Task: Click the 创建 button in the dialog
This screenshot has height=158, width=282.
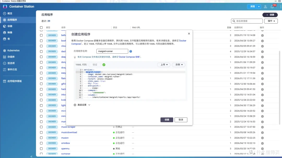Action: [x=167, y=120]
